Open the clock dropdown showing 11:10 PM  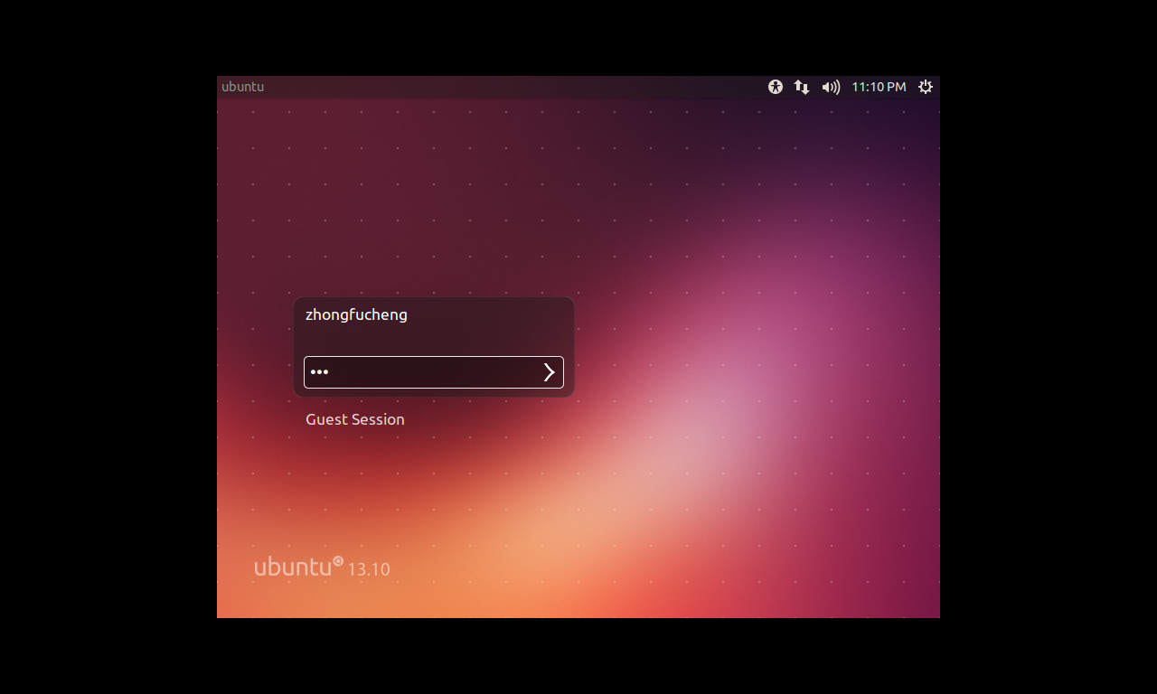(879, 87)
